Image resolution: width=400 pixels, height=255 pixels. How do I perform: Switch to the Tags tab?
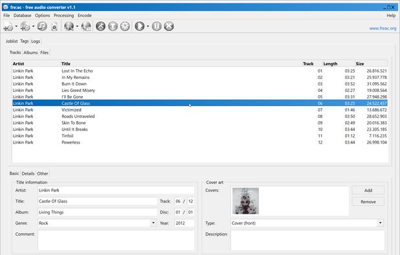(x=25, y=41)
